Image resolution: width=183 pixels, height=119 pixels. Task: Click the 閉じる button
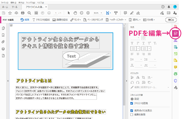pos(171,20)
